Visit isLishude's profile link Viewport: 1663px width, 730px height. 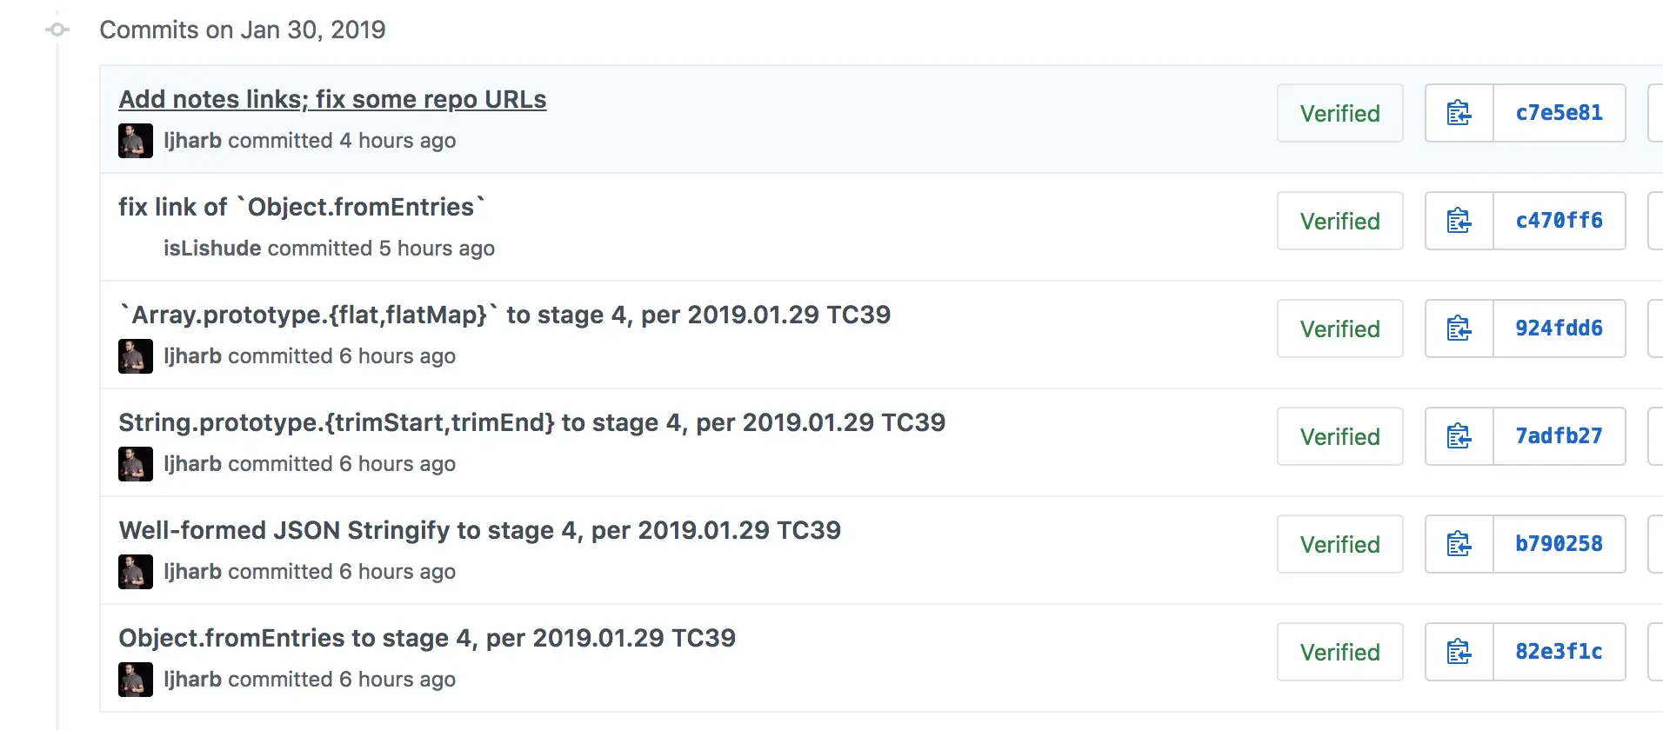(212, 249)
